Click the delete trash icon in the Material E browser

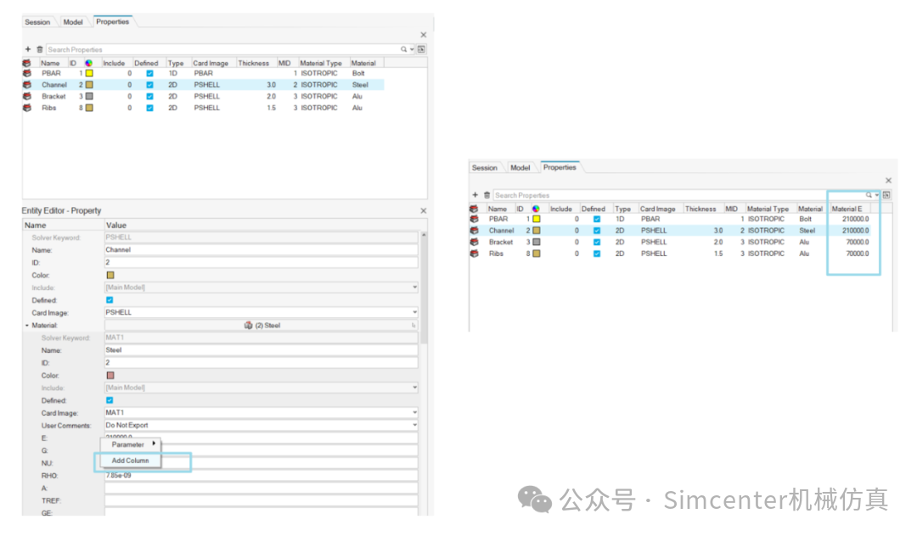[x=487, y=195]
